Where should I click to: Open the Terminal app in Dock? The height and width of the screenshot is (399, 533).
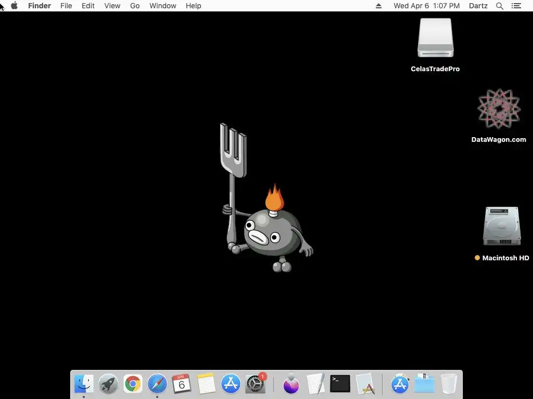click(x=340, y=384)
